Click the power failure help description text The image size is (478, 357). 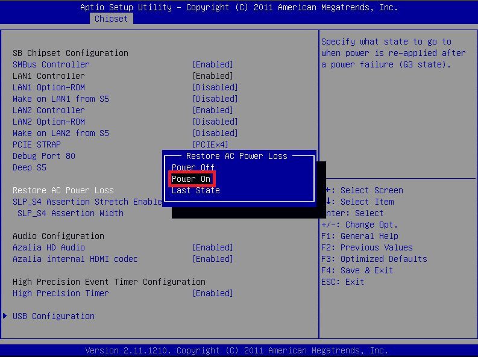pos(393,53)
